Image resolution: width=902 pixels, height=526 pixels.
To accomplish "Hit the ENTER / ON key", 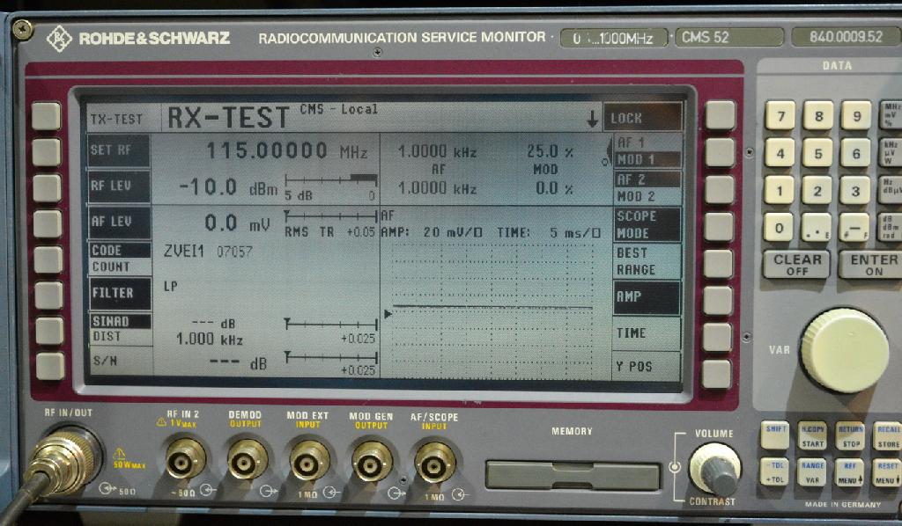I will [x=870, y=264].
